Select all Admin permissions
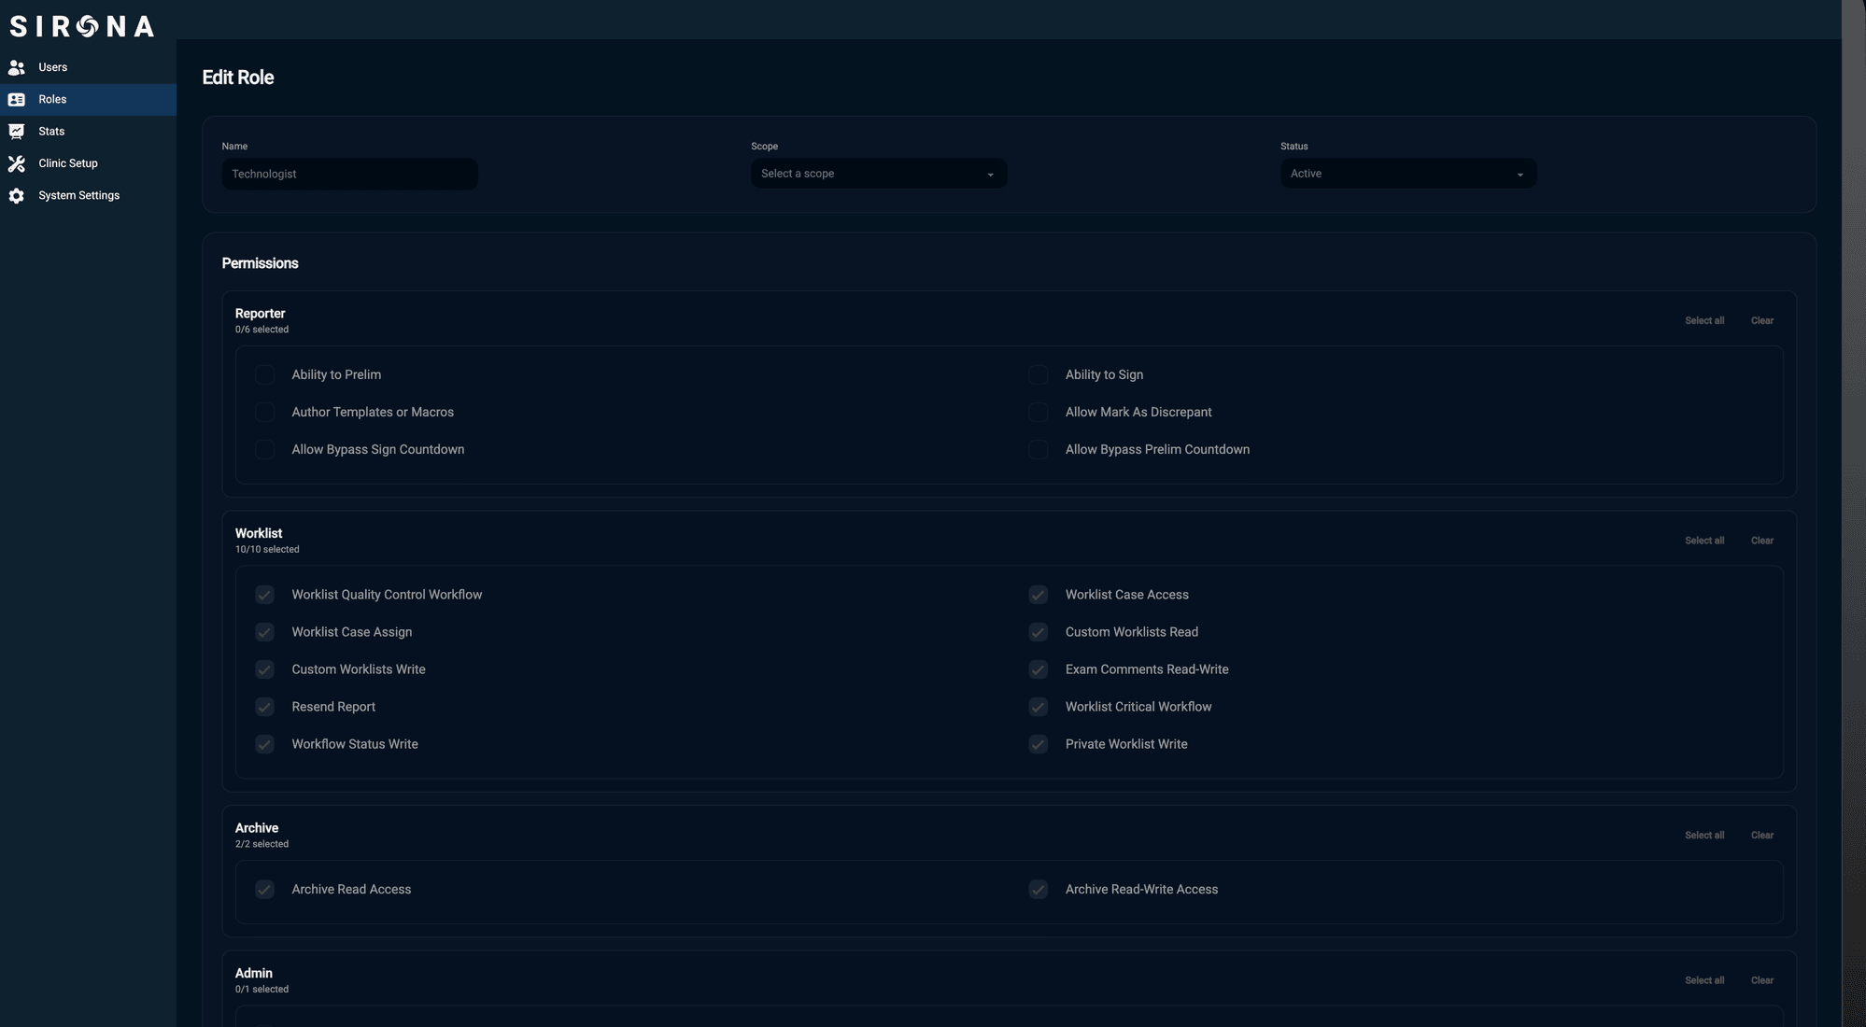This screenshot has height=1027, width=1866. click(x=1704, y=980)
